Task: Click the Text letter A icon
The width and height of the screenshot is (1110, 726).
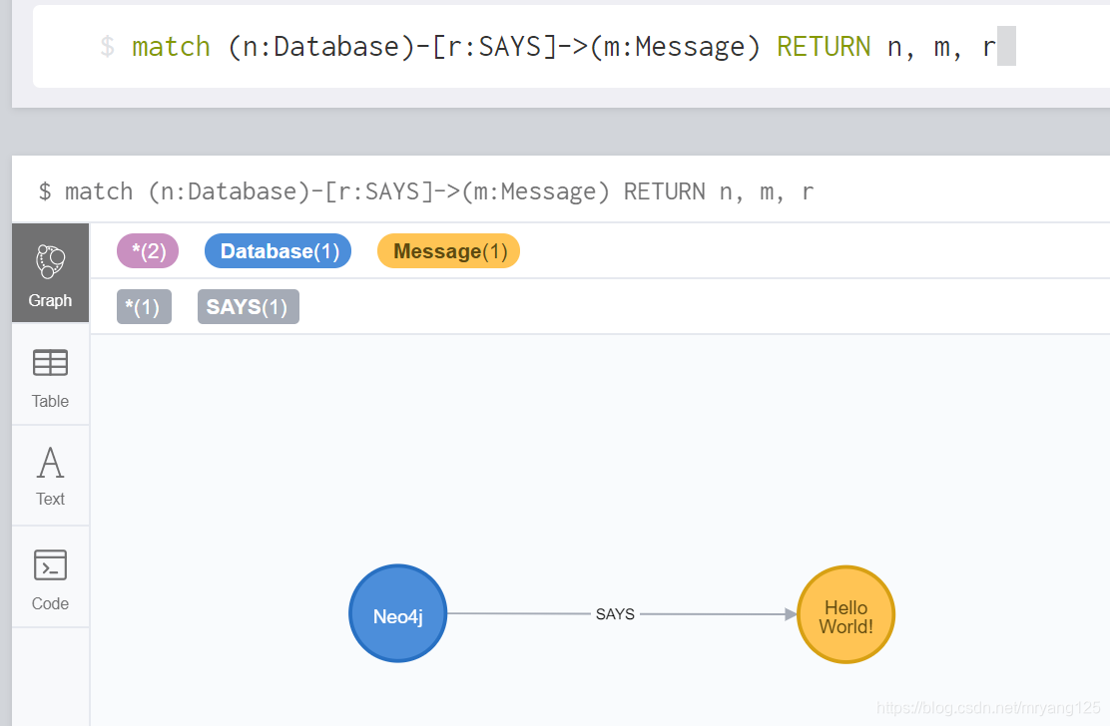Action: (x=50, y=463)
